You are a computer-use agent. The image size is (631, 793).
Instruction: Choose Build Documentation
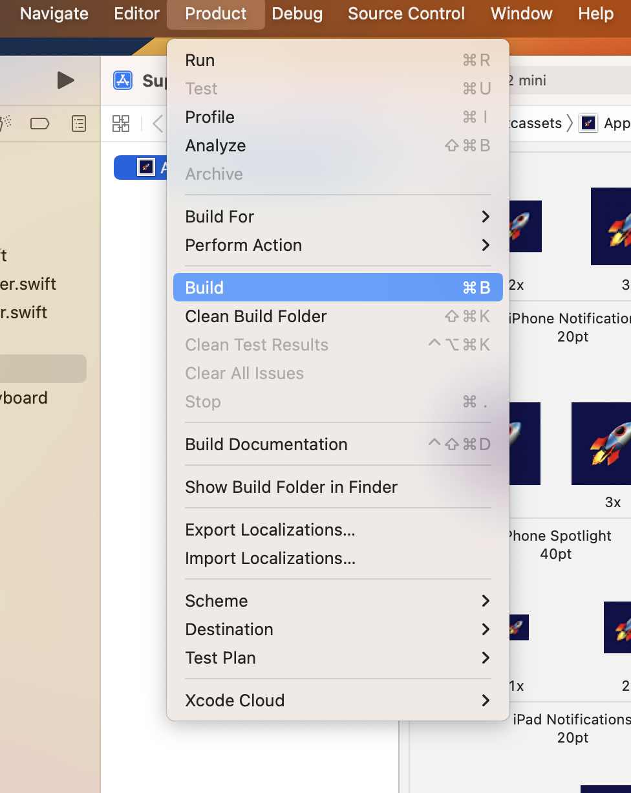point(338,444)
